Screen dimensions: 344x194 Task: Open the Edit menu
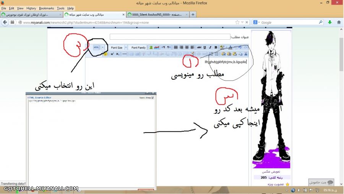point(11,8)
